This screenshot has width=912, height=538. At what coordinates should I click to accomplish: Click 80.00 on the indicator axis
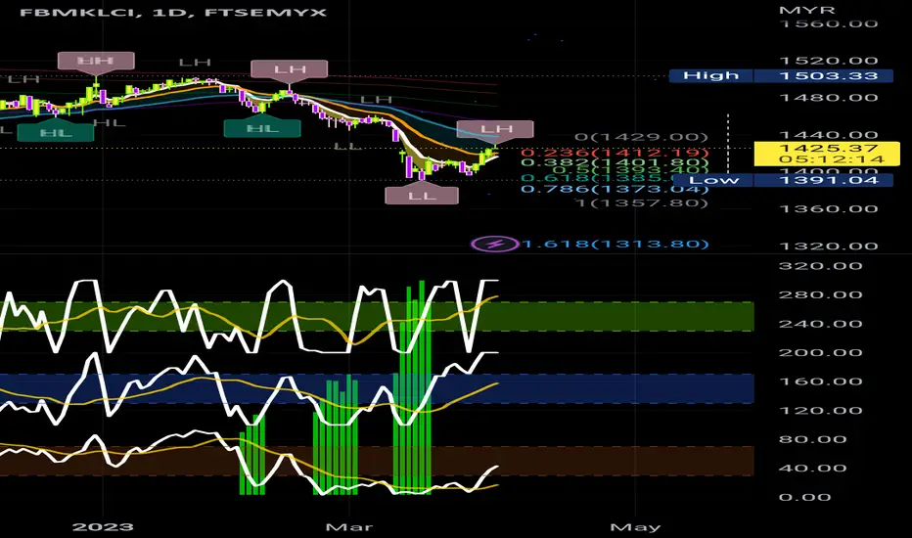(x=812, y=439)
